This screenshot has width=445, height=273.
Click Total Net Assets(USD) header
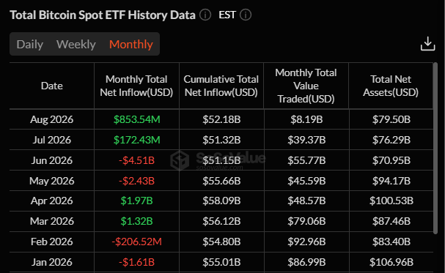391,86
